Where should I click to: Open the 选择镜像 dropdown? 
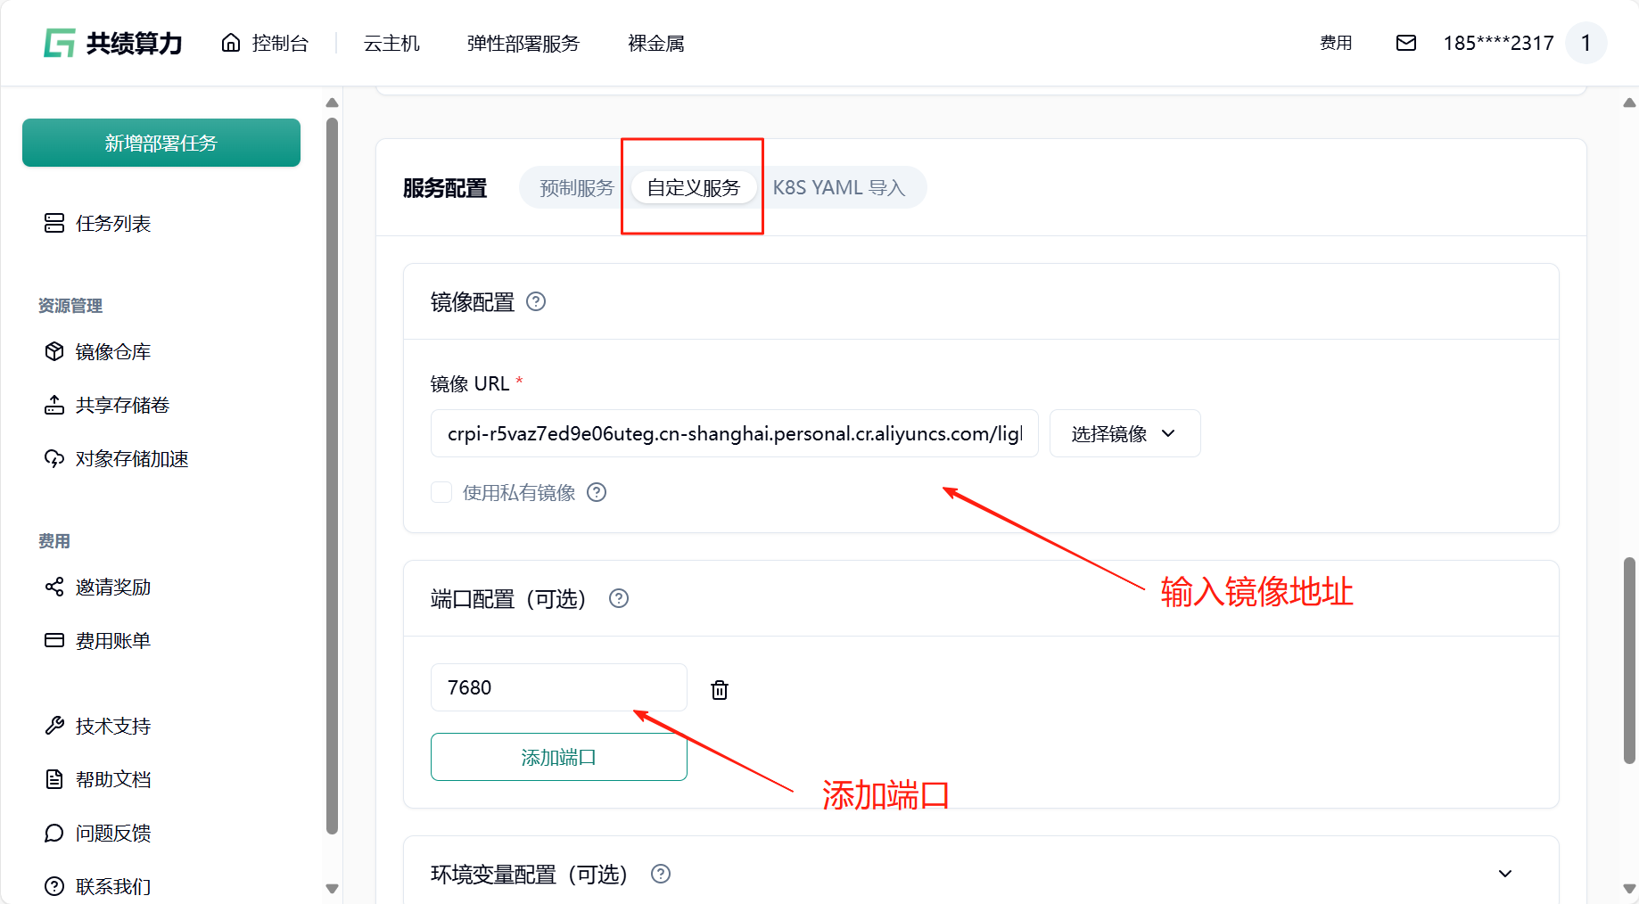(x=1124, y=433)
